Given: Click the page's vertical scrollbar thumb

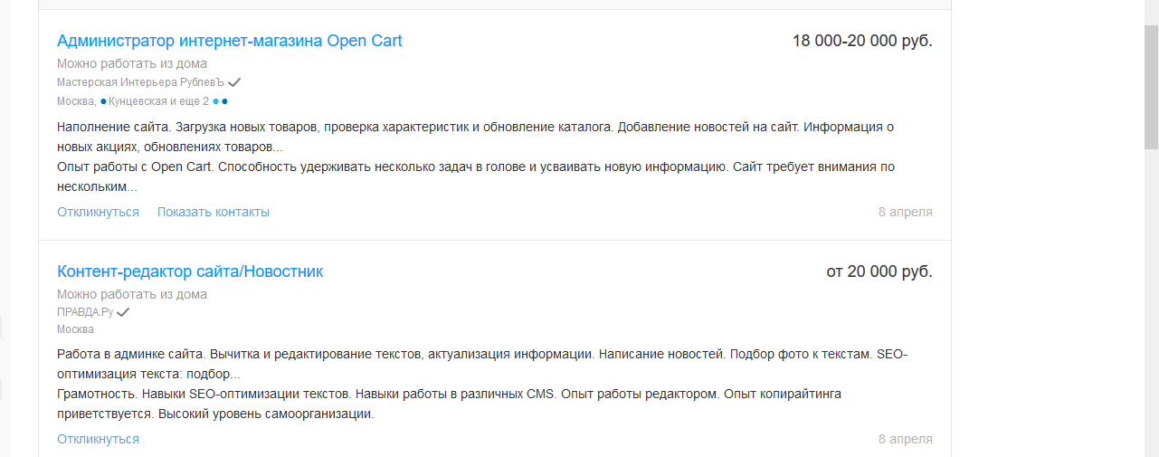Looking at the screenshot, I should [1151, 88].
